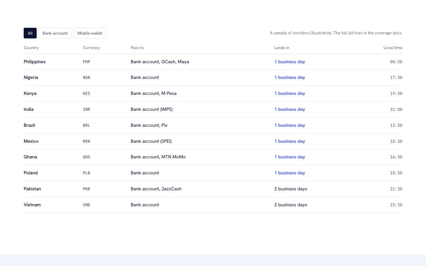Viewport: 426px width, 266px height.
Task: Filter corridors by Mobile wallet
Action: [90, 33]
